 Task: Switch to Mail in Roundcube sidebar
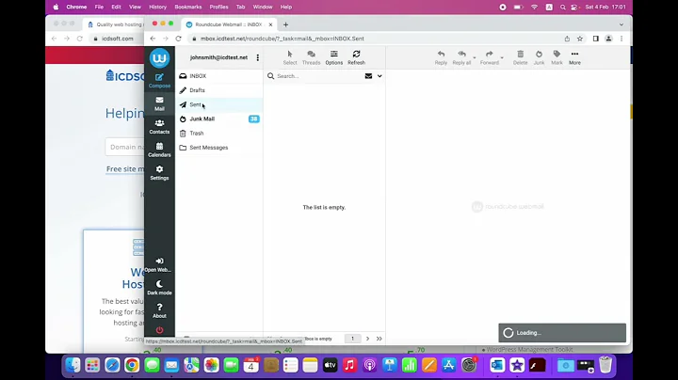point(159,103)
